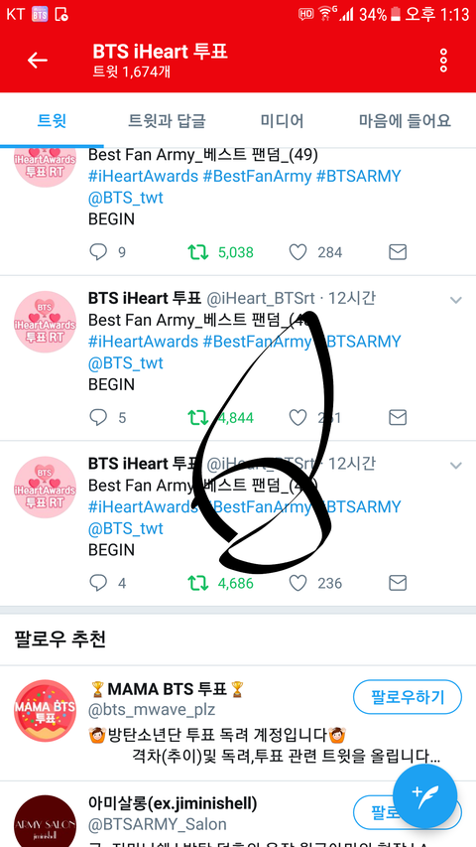Tap the back arrow in header

38,60
